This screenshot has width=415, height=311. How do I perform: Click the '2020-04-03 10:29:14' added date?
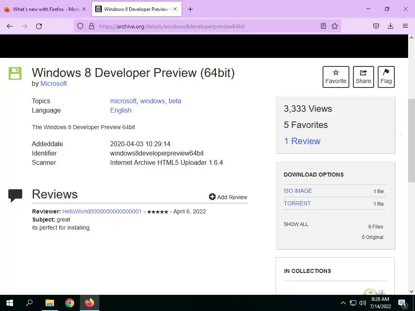140,144
